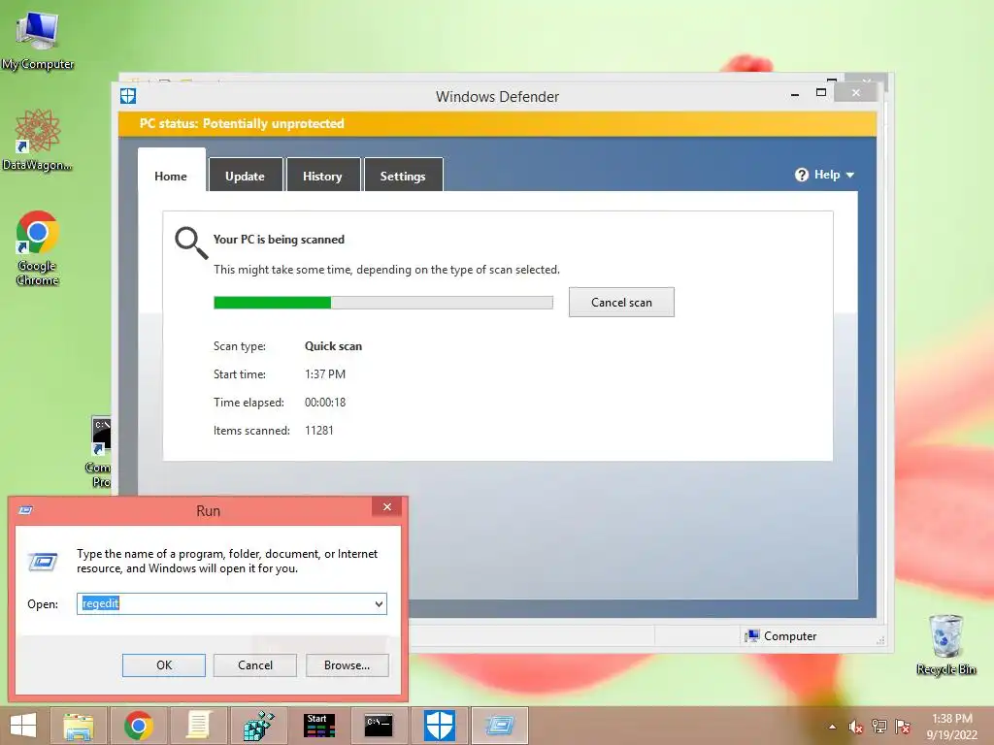This screenshot has height=745, width=994.
Task: Minimize the Windows Defender window
Action: point(795,94)
